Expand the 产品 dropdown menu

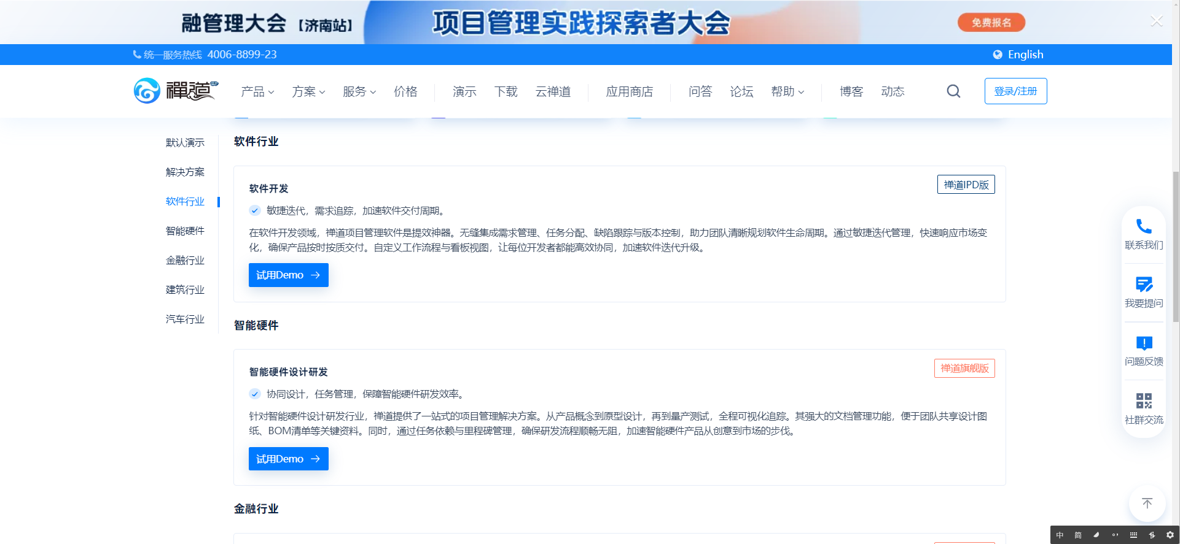(x=257, y=91)
